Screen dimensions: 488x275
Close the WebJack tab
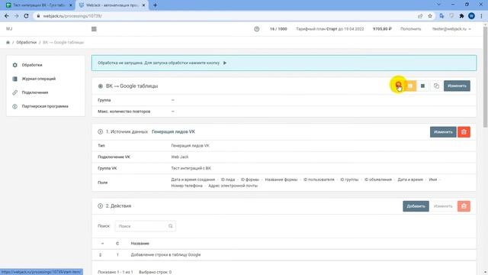[143, 5]
